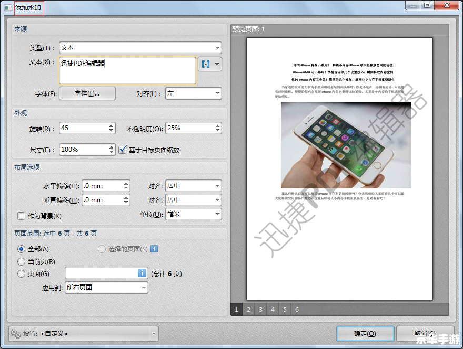Image resolution: width=463 pixels, height=349 pixels.
Task: Decrease the vertical offset value
Action: click(126, 203)
